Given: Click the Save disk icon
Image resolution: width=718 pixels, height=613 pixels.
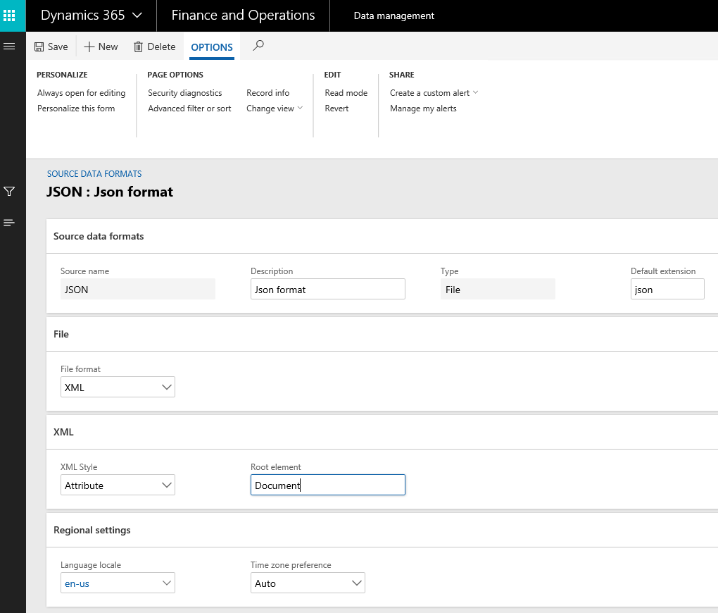Looking at the screenshot, I should click(39, 47).
